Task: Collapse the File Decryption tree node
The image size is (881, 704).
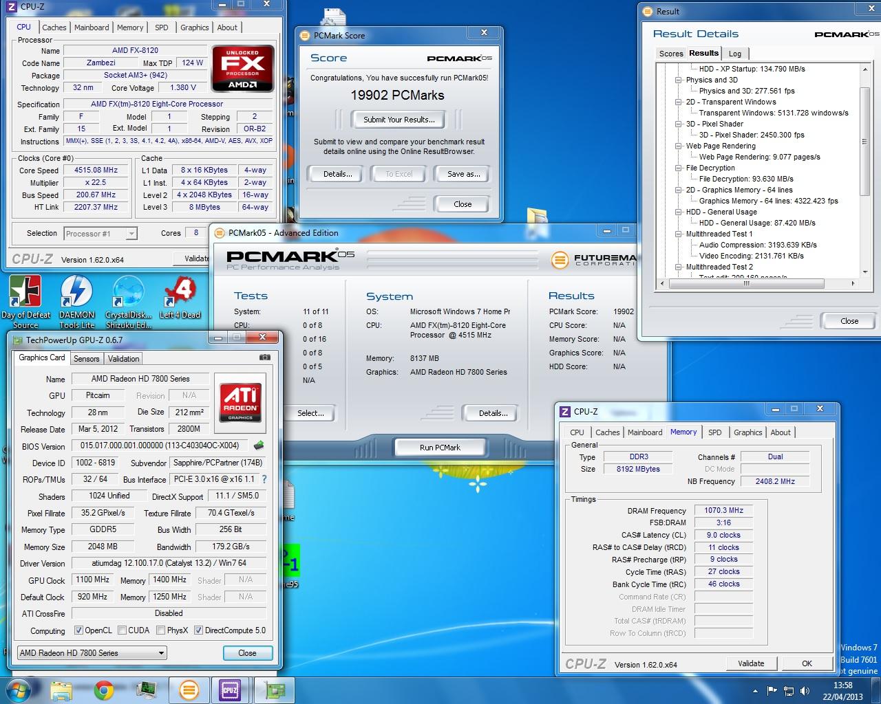Action: coord(679,168)
